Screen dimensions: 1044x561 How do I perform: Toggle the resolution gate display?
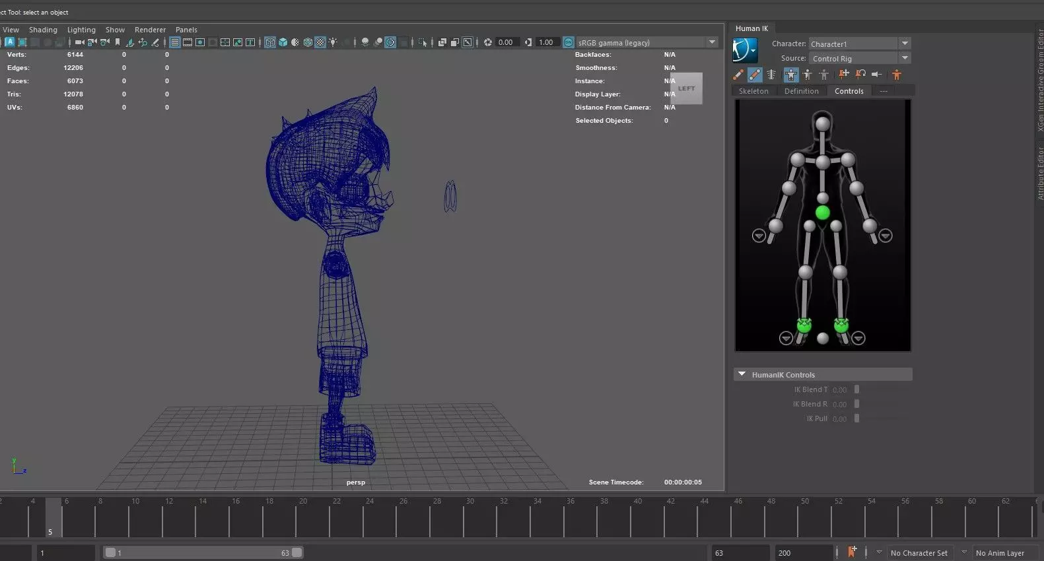click(x=200, y=42)
